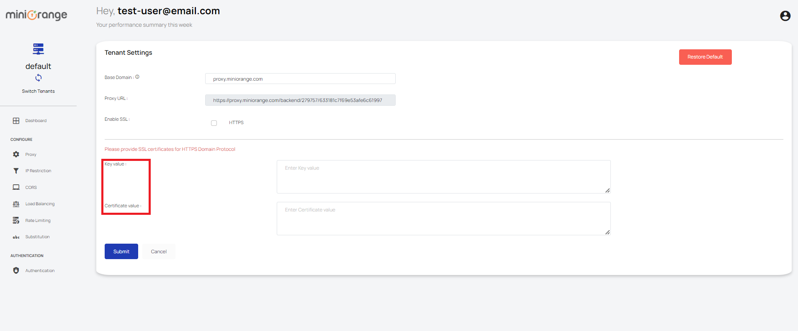Screen dimensions: 798x331
Task: Navigate to Substitution page
Action: (x=37, y=237)
